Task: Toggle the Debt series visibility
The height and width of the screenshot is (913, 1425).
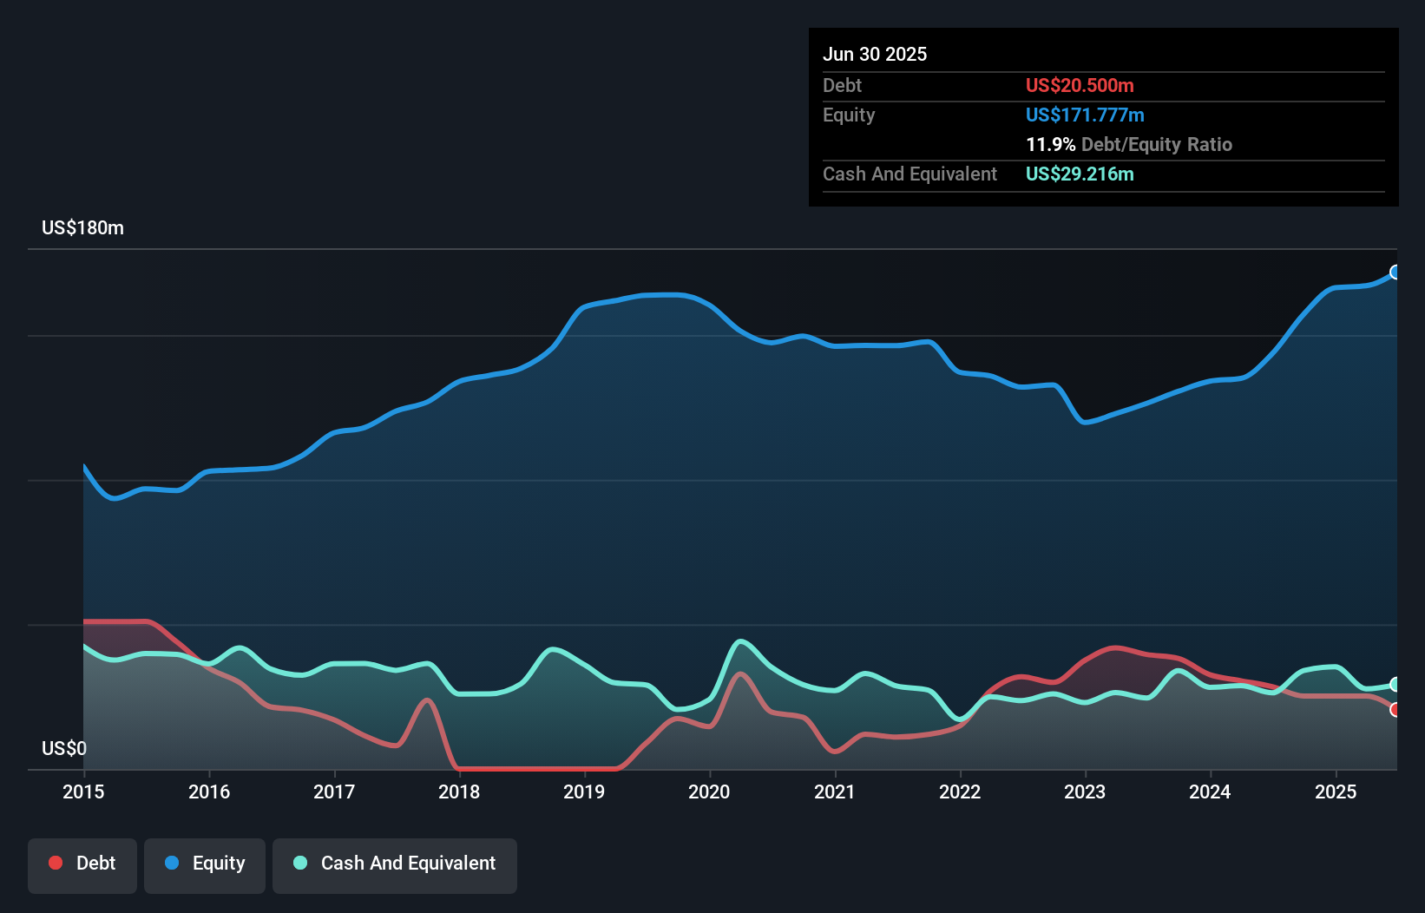Action: 82,865
